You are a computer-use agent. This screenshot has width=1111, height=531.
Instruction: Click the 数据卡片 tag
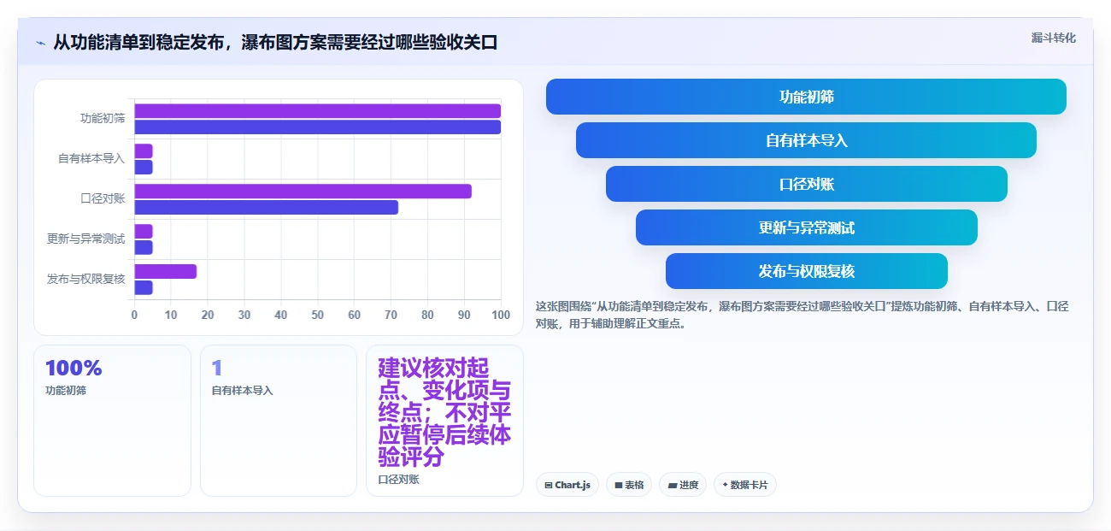coord(744,485)
